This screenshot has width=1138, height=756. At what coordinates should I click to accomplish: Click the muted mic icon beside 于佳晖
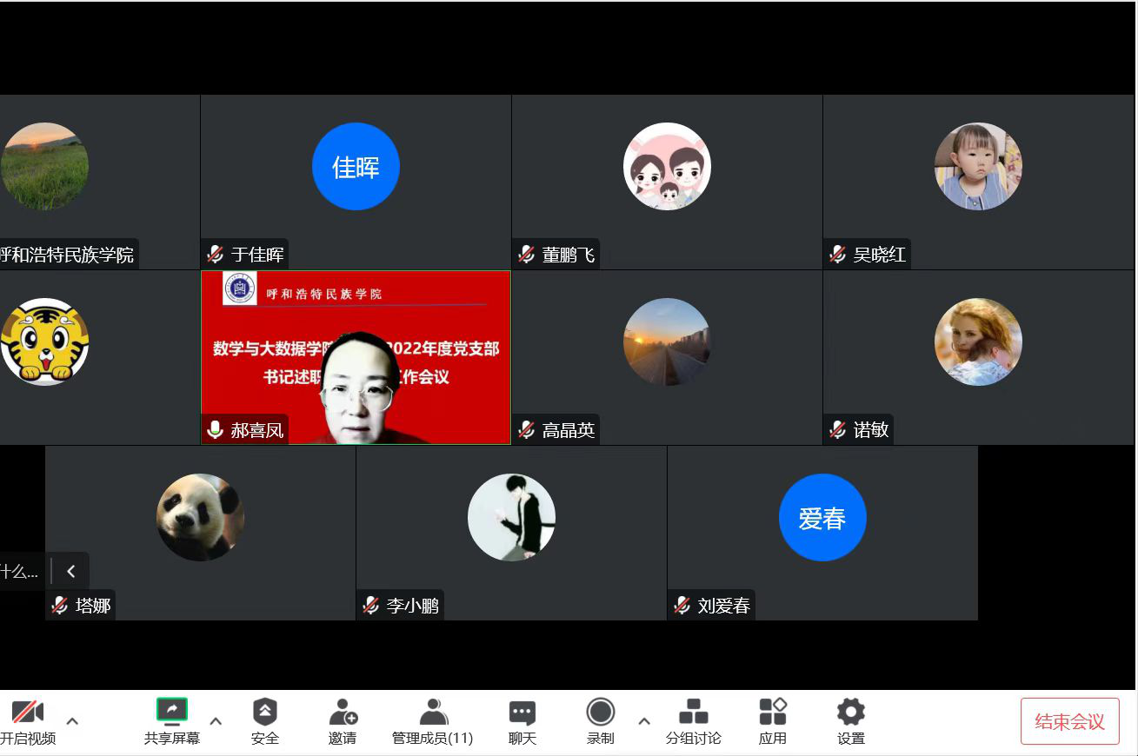[216, 255]
